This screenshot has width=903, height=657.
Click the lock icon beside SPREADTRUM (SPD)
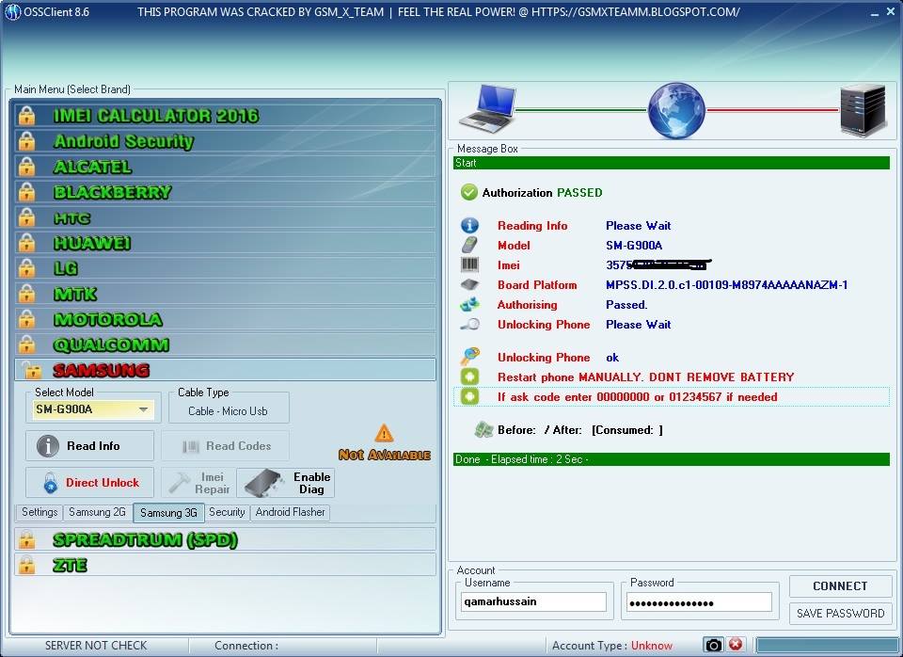point(26,540)
